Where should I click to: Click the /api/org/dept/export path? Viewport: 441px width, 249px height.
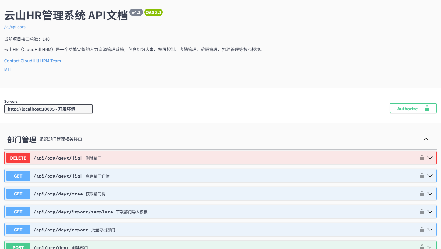pyautogui.click(x=61, y=230)
